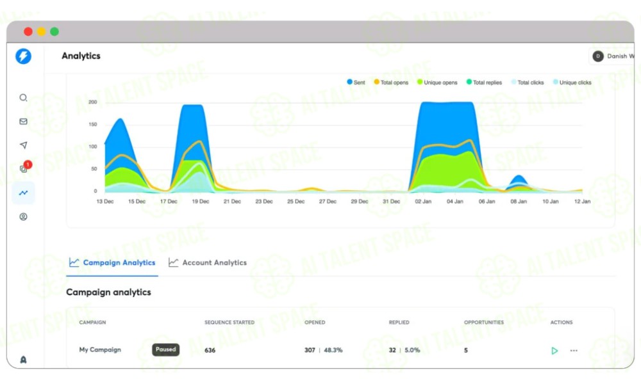Click the red close window button
This screenshot has height=384, width=641.
(28, 31)
